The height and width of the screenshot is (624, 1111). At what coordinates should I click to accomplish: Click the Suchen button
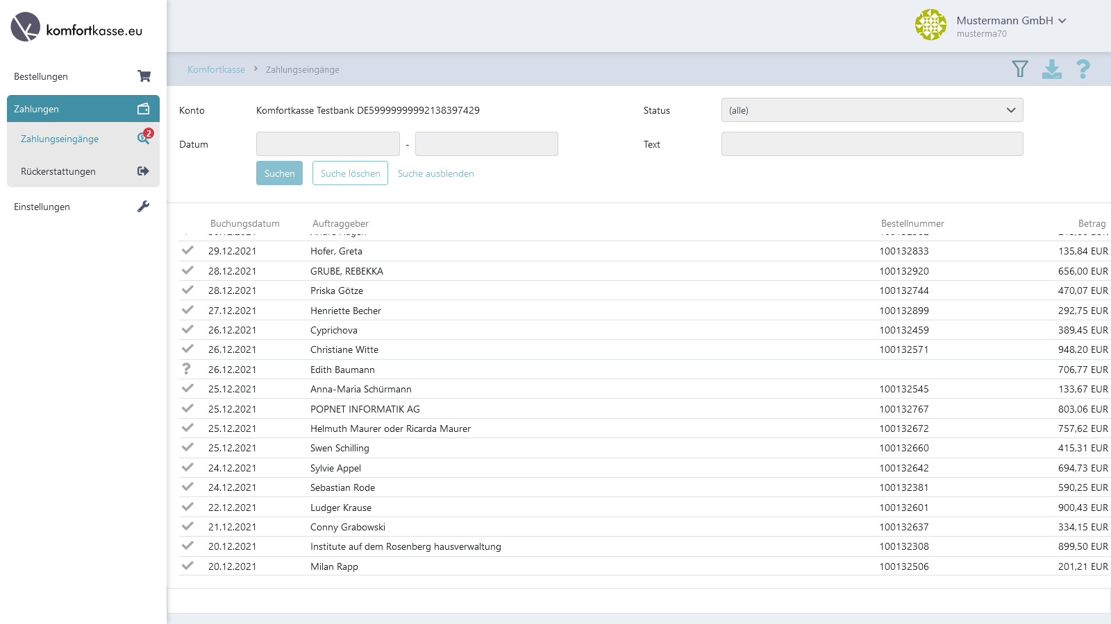[x=279, y=173]
